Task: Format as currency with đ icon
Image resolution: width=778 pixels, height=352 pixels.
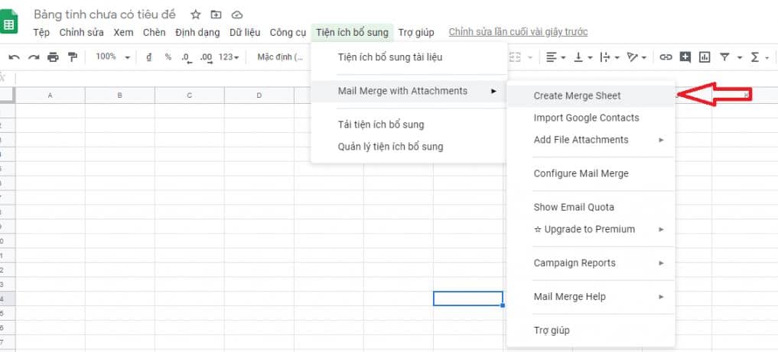Action: tap(149, 57)
